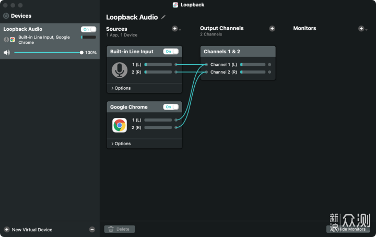Screen dimensions: 376x237
Task: Select the Channels 1 & 2 header
Action: pyautogui.click(x=238, y=52)
